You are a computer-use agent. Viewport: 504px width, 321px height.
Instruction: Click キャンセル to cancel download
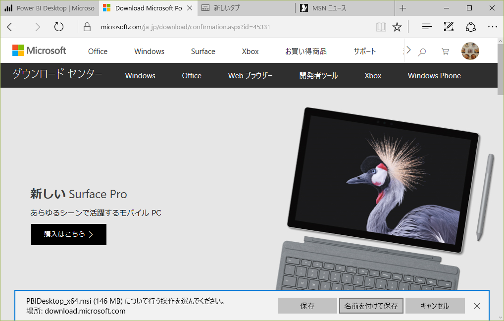(x=435, y=306)
